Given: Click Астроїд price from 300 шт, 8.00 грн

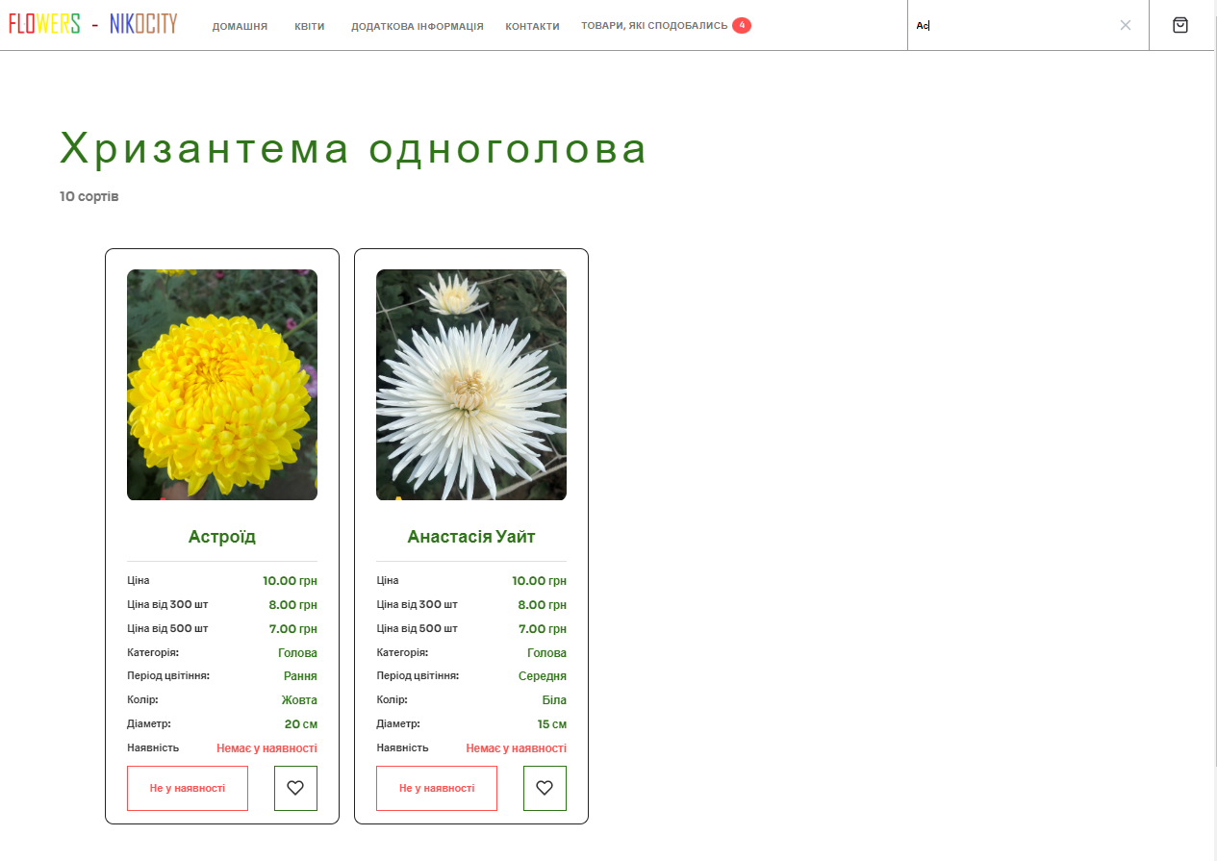Looking at the screenshot, I should [x=292, y=605].
